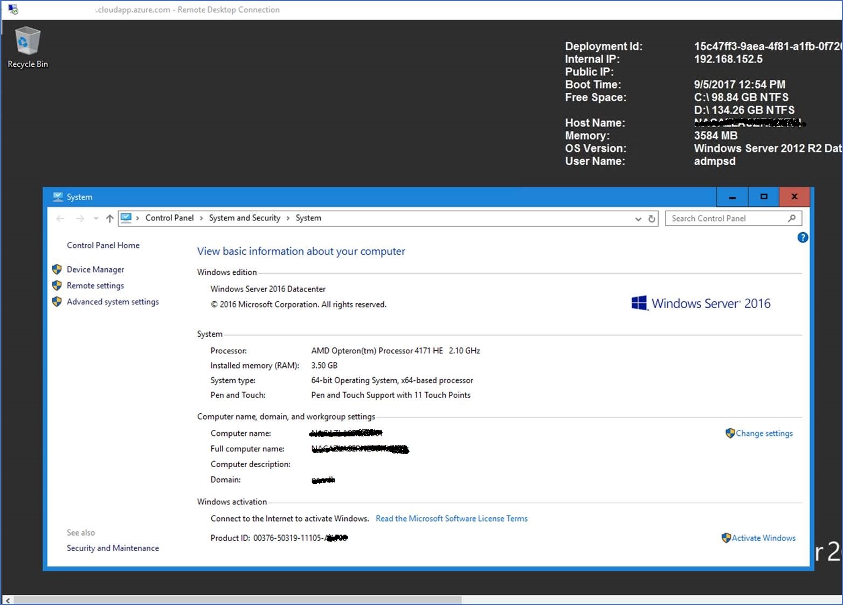Click Activate Windows link
This screenshot has height=605, width=843.
pyautogui.click(x=763, y=538)
